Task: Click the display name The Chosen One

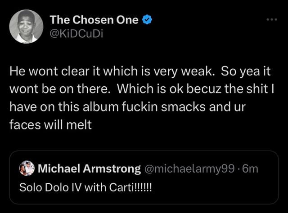Action: click(x=94, y=20)
